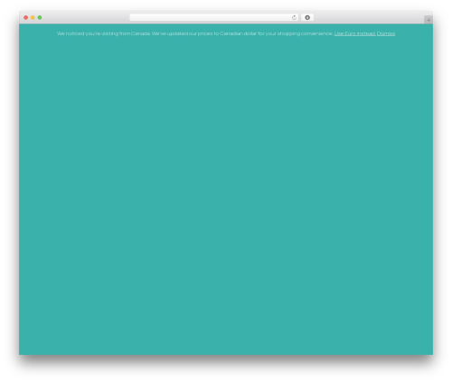
Task: Follow the 'Use Euro instead' link
Action: point(354,33)
